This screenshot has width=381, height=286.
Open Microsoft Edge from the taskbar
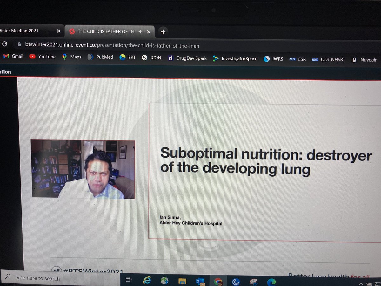pyautogui.click(x=272, y=282)
